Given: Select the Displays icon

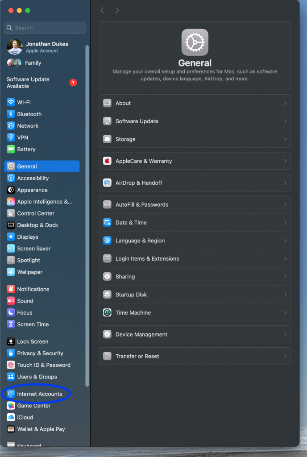Looking at the screenshot, I should pos(11,237).
